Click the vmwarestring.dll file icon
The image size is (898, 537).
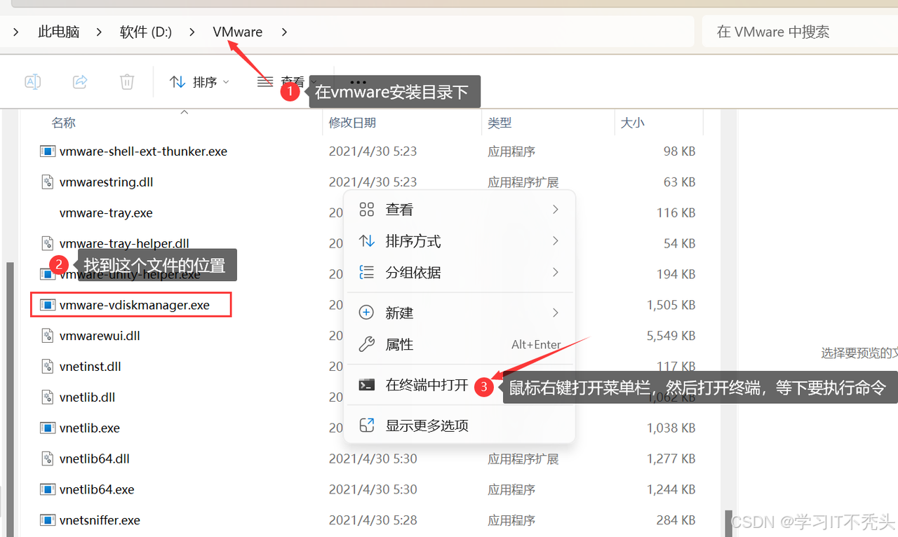pyautogui.click(x=48, y=182)
